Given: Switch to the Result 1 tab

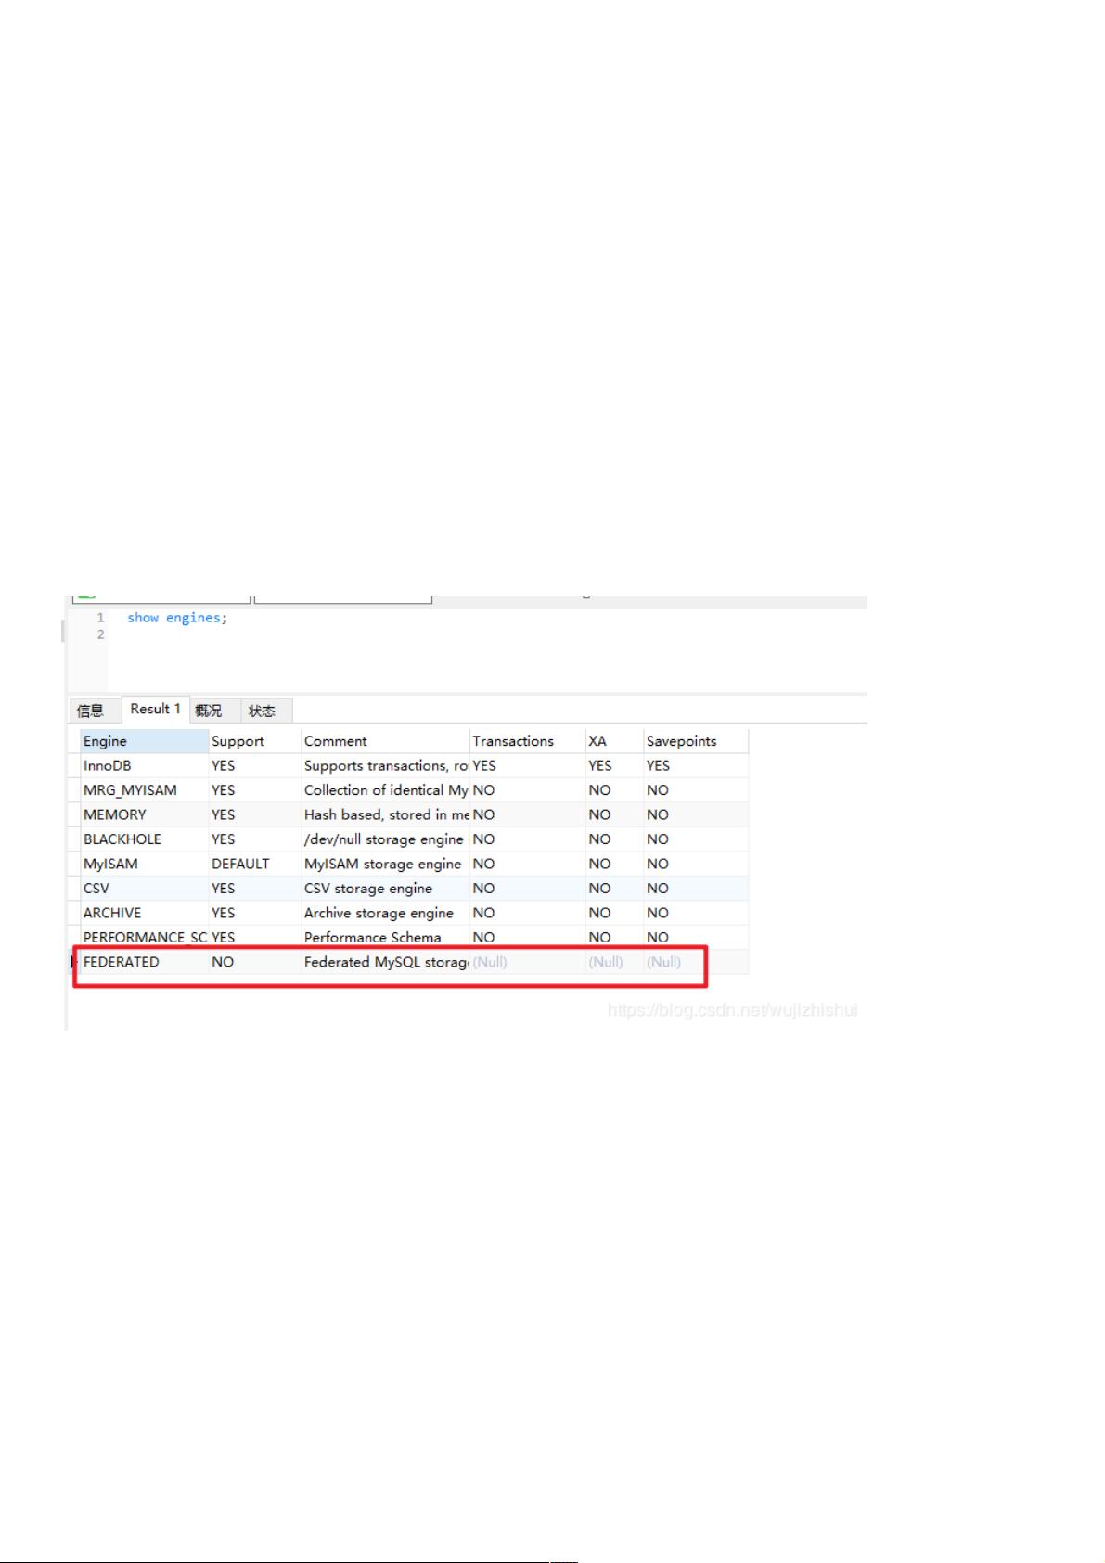Looking at the screenshot, I should click(156, 709).
